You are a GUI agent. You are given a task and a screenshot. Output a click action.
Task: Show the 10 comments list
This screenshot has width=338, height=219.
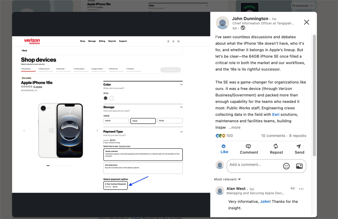273,136
